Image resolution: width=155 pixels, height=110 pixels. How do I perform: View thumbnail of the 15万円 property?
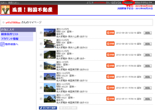tap(50, 66)
